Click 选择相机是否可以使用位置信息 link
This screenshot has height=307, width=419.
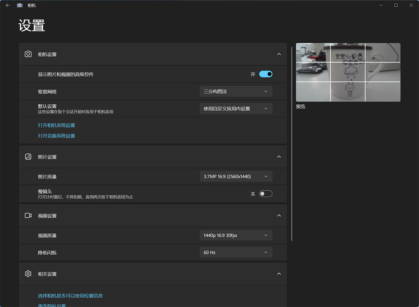70,296
